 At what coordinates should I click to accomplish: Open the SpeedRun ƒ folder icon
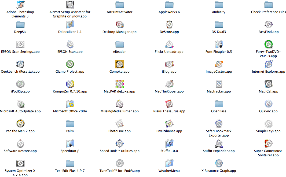70,144
